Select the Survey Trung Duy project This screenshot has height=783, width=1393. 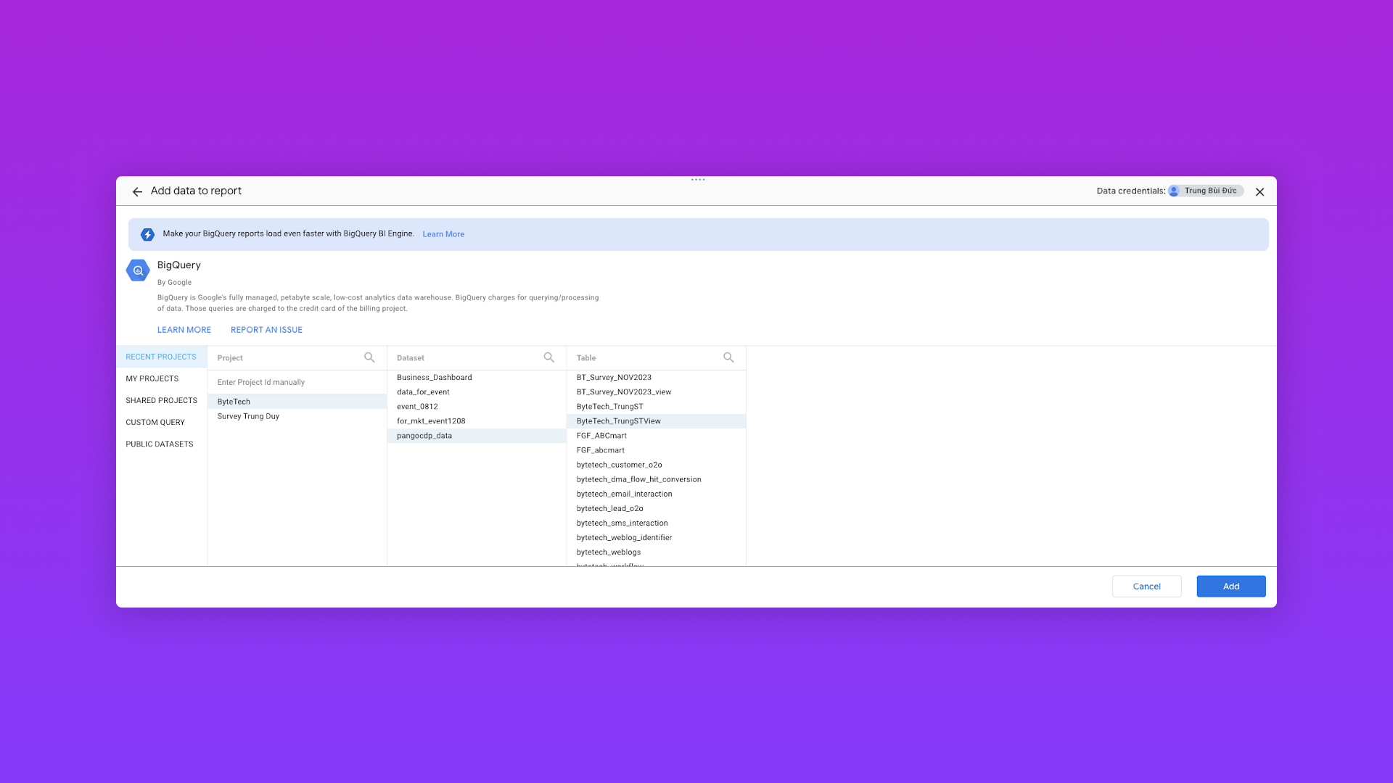(x=248, y=416)
